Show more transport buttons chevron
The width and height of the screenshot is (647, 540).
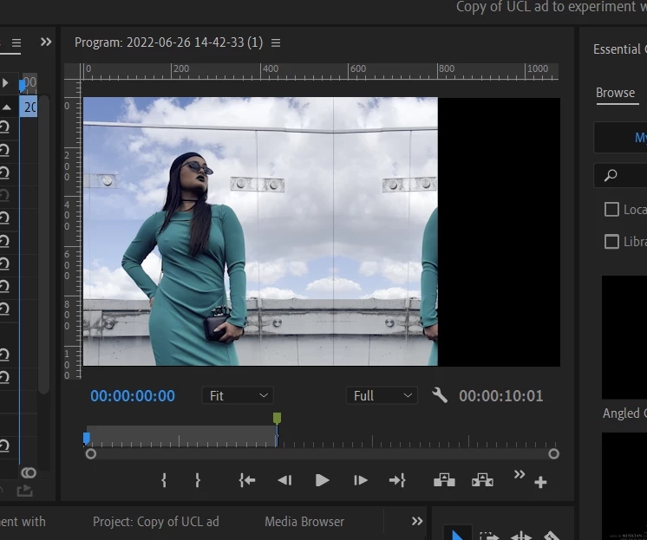click(520, 474)
